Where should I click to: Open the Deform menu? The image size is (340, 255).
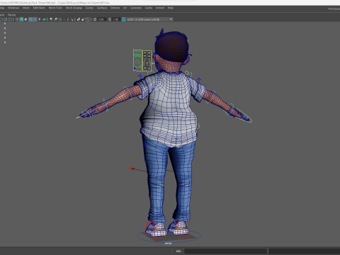click(115, 8)
